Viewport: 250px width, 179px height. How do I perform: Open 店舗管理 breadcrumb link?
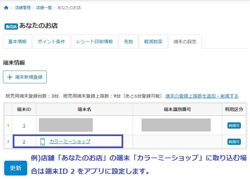23,7
